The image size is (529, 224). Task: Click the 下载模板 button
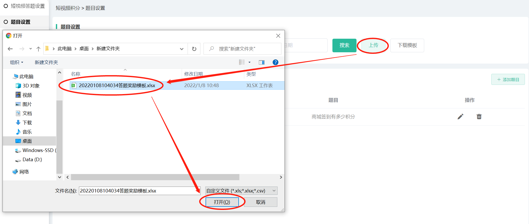point(407,45)
